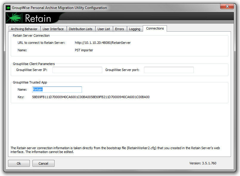
Task: Open the Archiving Behavior tab
Action: [24, 29]
